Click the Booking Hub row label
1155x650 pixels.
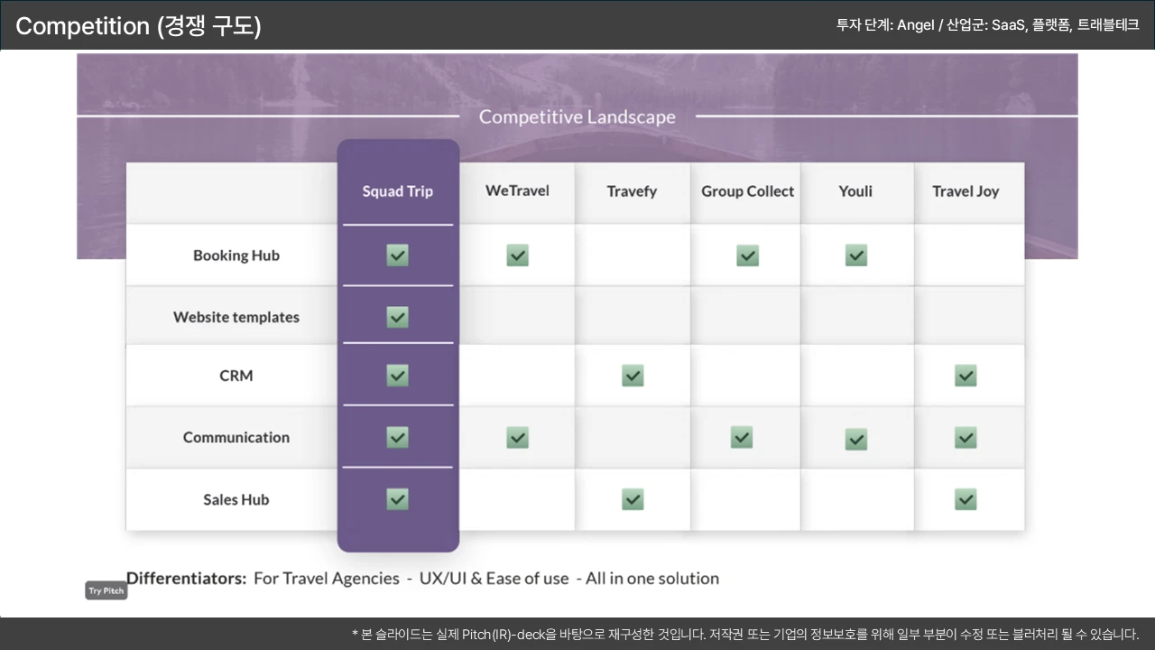pyautogui.click(x=236, y=255)
